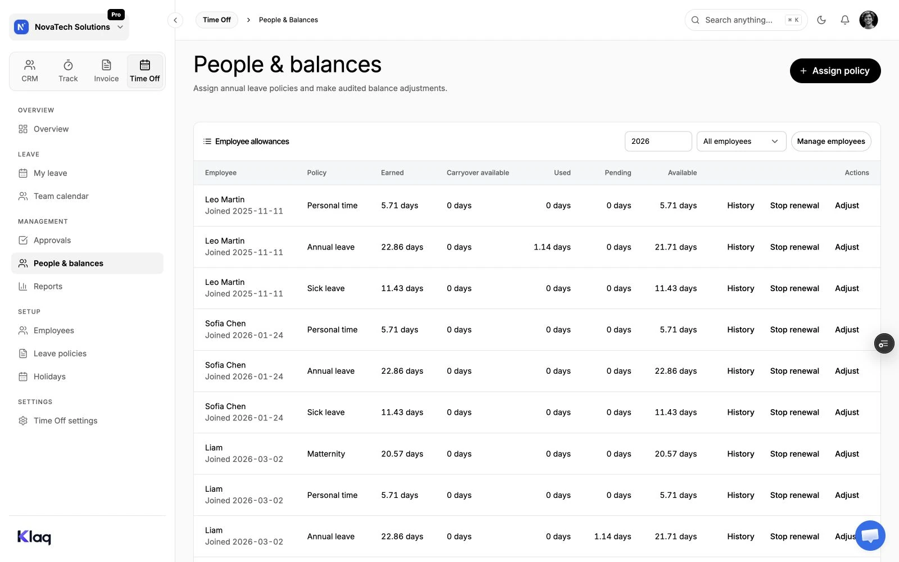View History for Sofia Chen Personal time
This screenshot has width=899, height=562.
pyautogui.click(x=741, y=330)
